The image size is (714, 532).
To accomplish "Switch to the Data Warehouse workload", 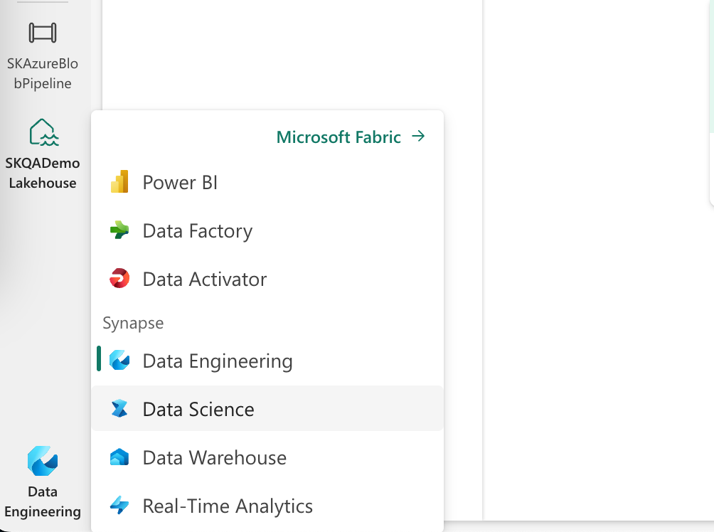I will 213,457.
